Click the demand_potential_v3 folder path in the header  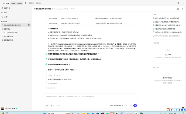[60, 9]
